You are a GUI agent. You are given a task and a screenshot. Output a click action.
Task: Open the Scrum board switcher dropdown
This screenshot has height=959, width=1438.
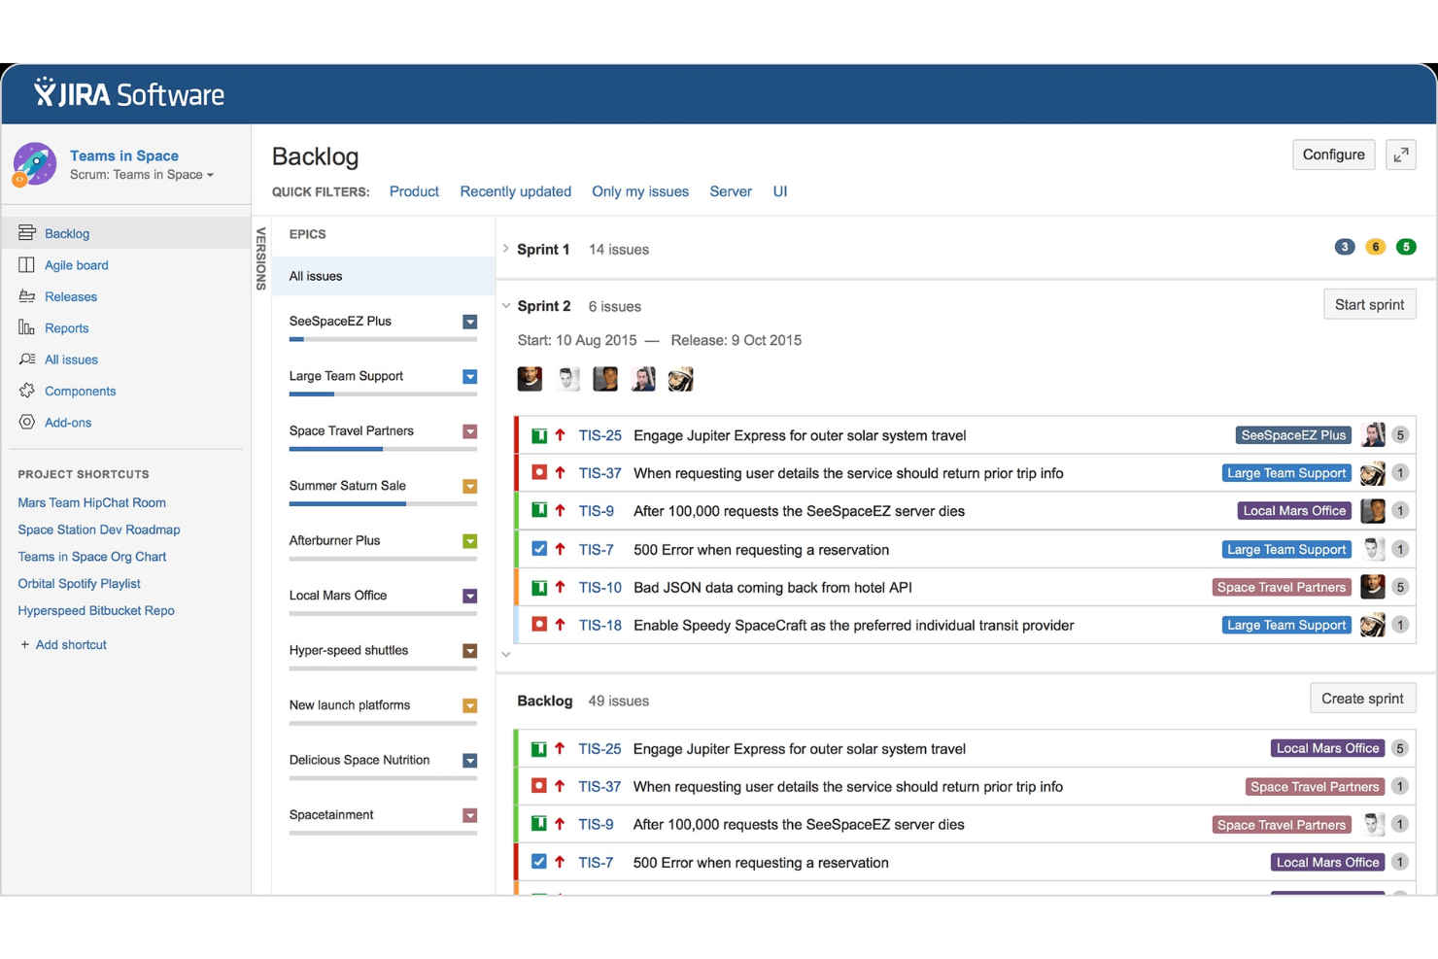pyautogui.click(x=142, y=175)
